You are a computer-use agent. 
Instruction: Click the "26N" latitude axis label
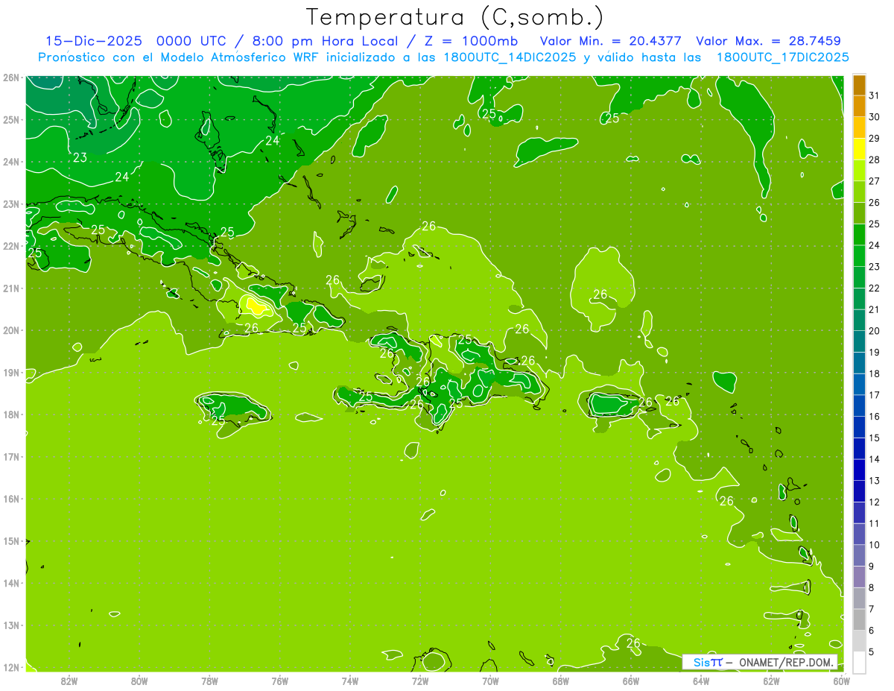click(x=10, y=78)
